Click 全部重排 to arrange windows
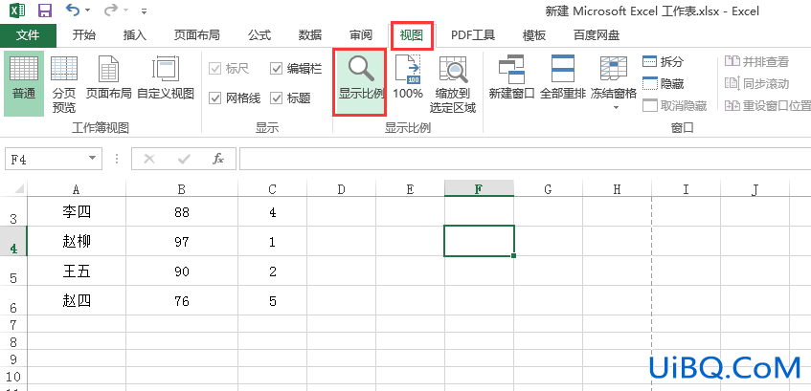 [563, 78]
